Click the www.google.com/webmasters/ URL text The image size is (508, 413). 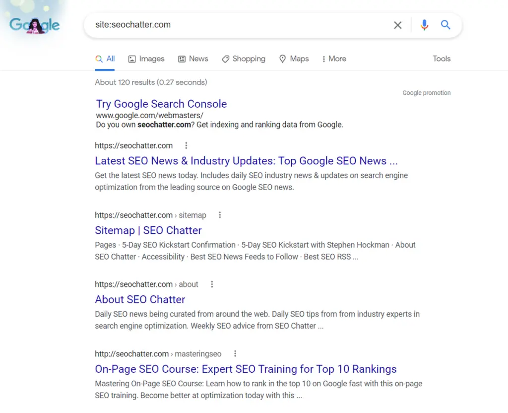pos(150,115)
